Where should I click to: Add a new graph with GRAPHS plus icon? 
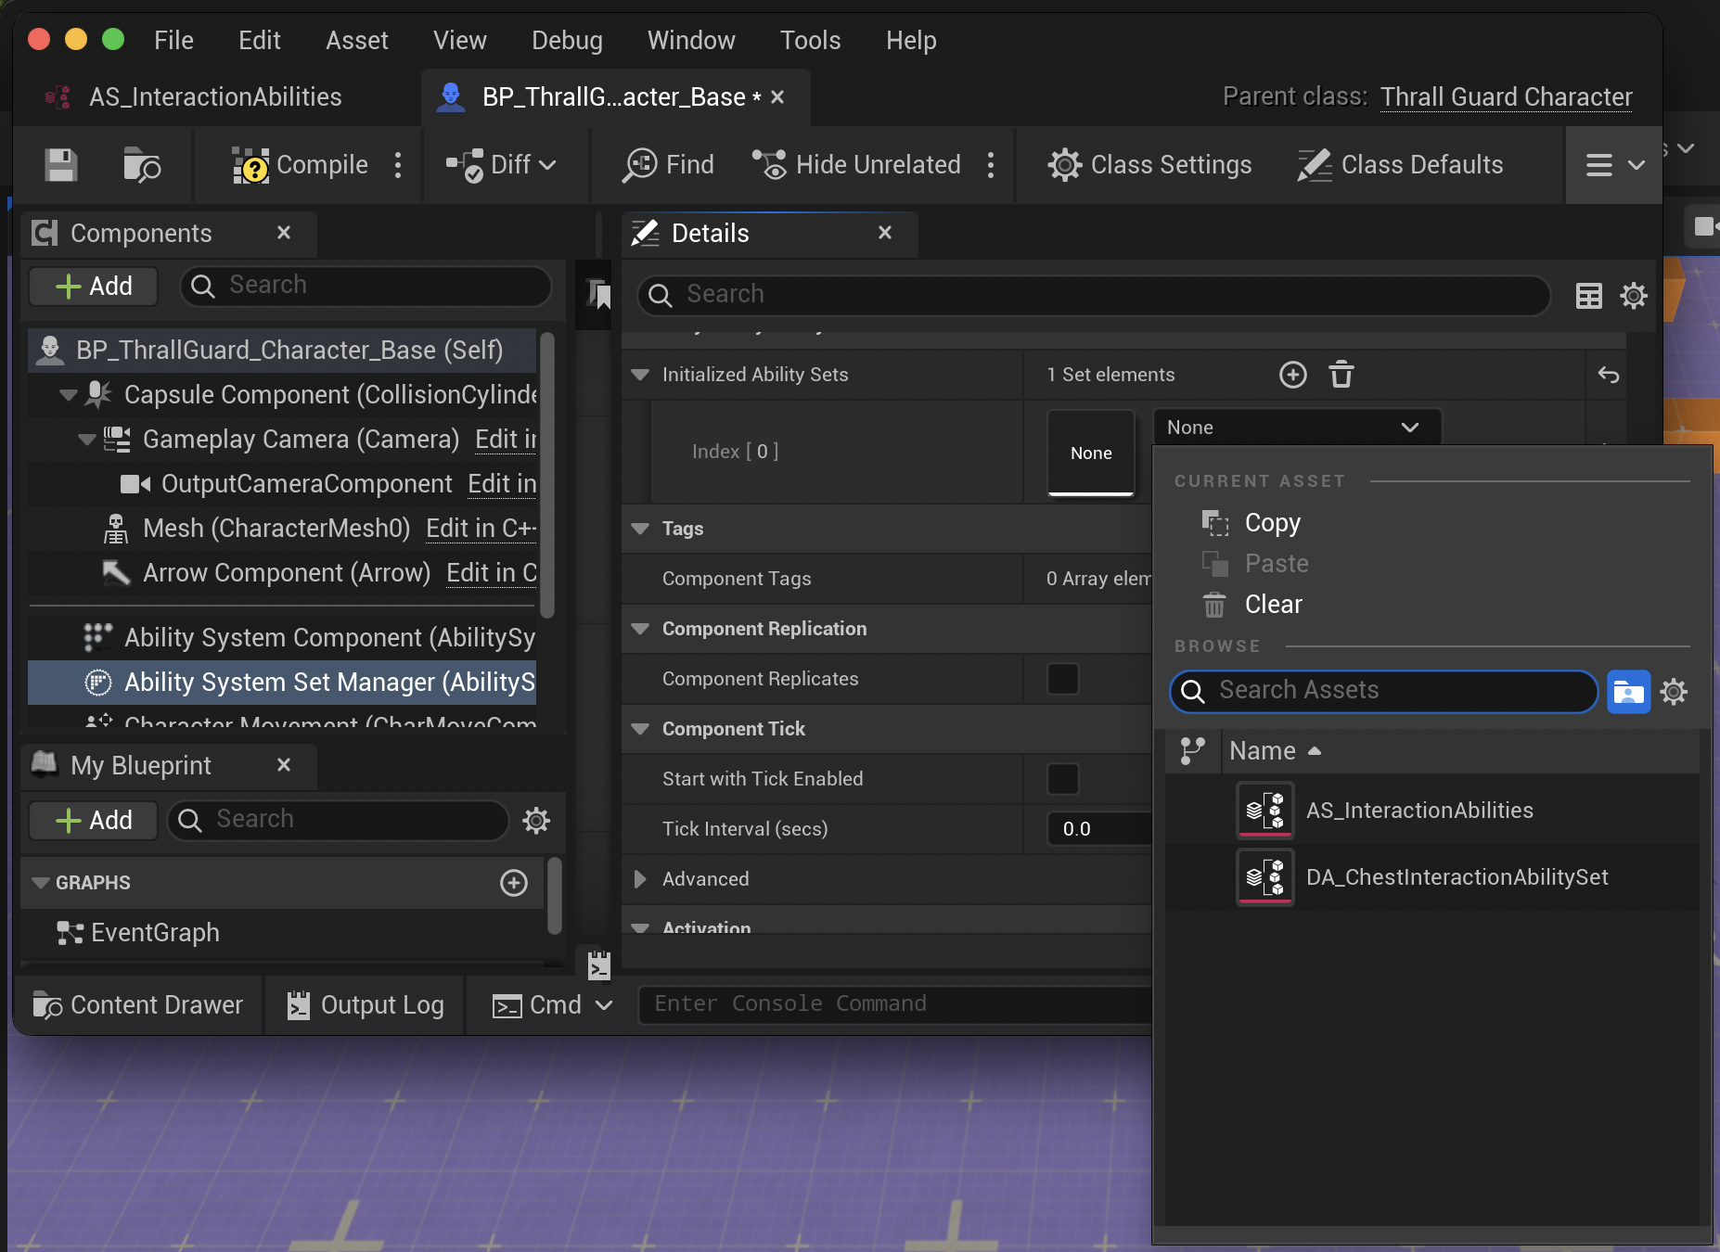(x=514, y=882)
